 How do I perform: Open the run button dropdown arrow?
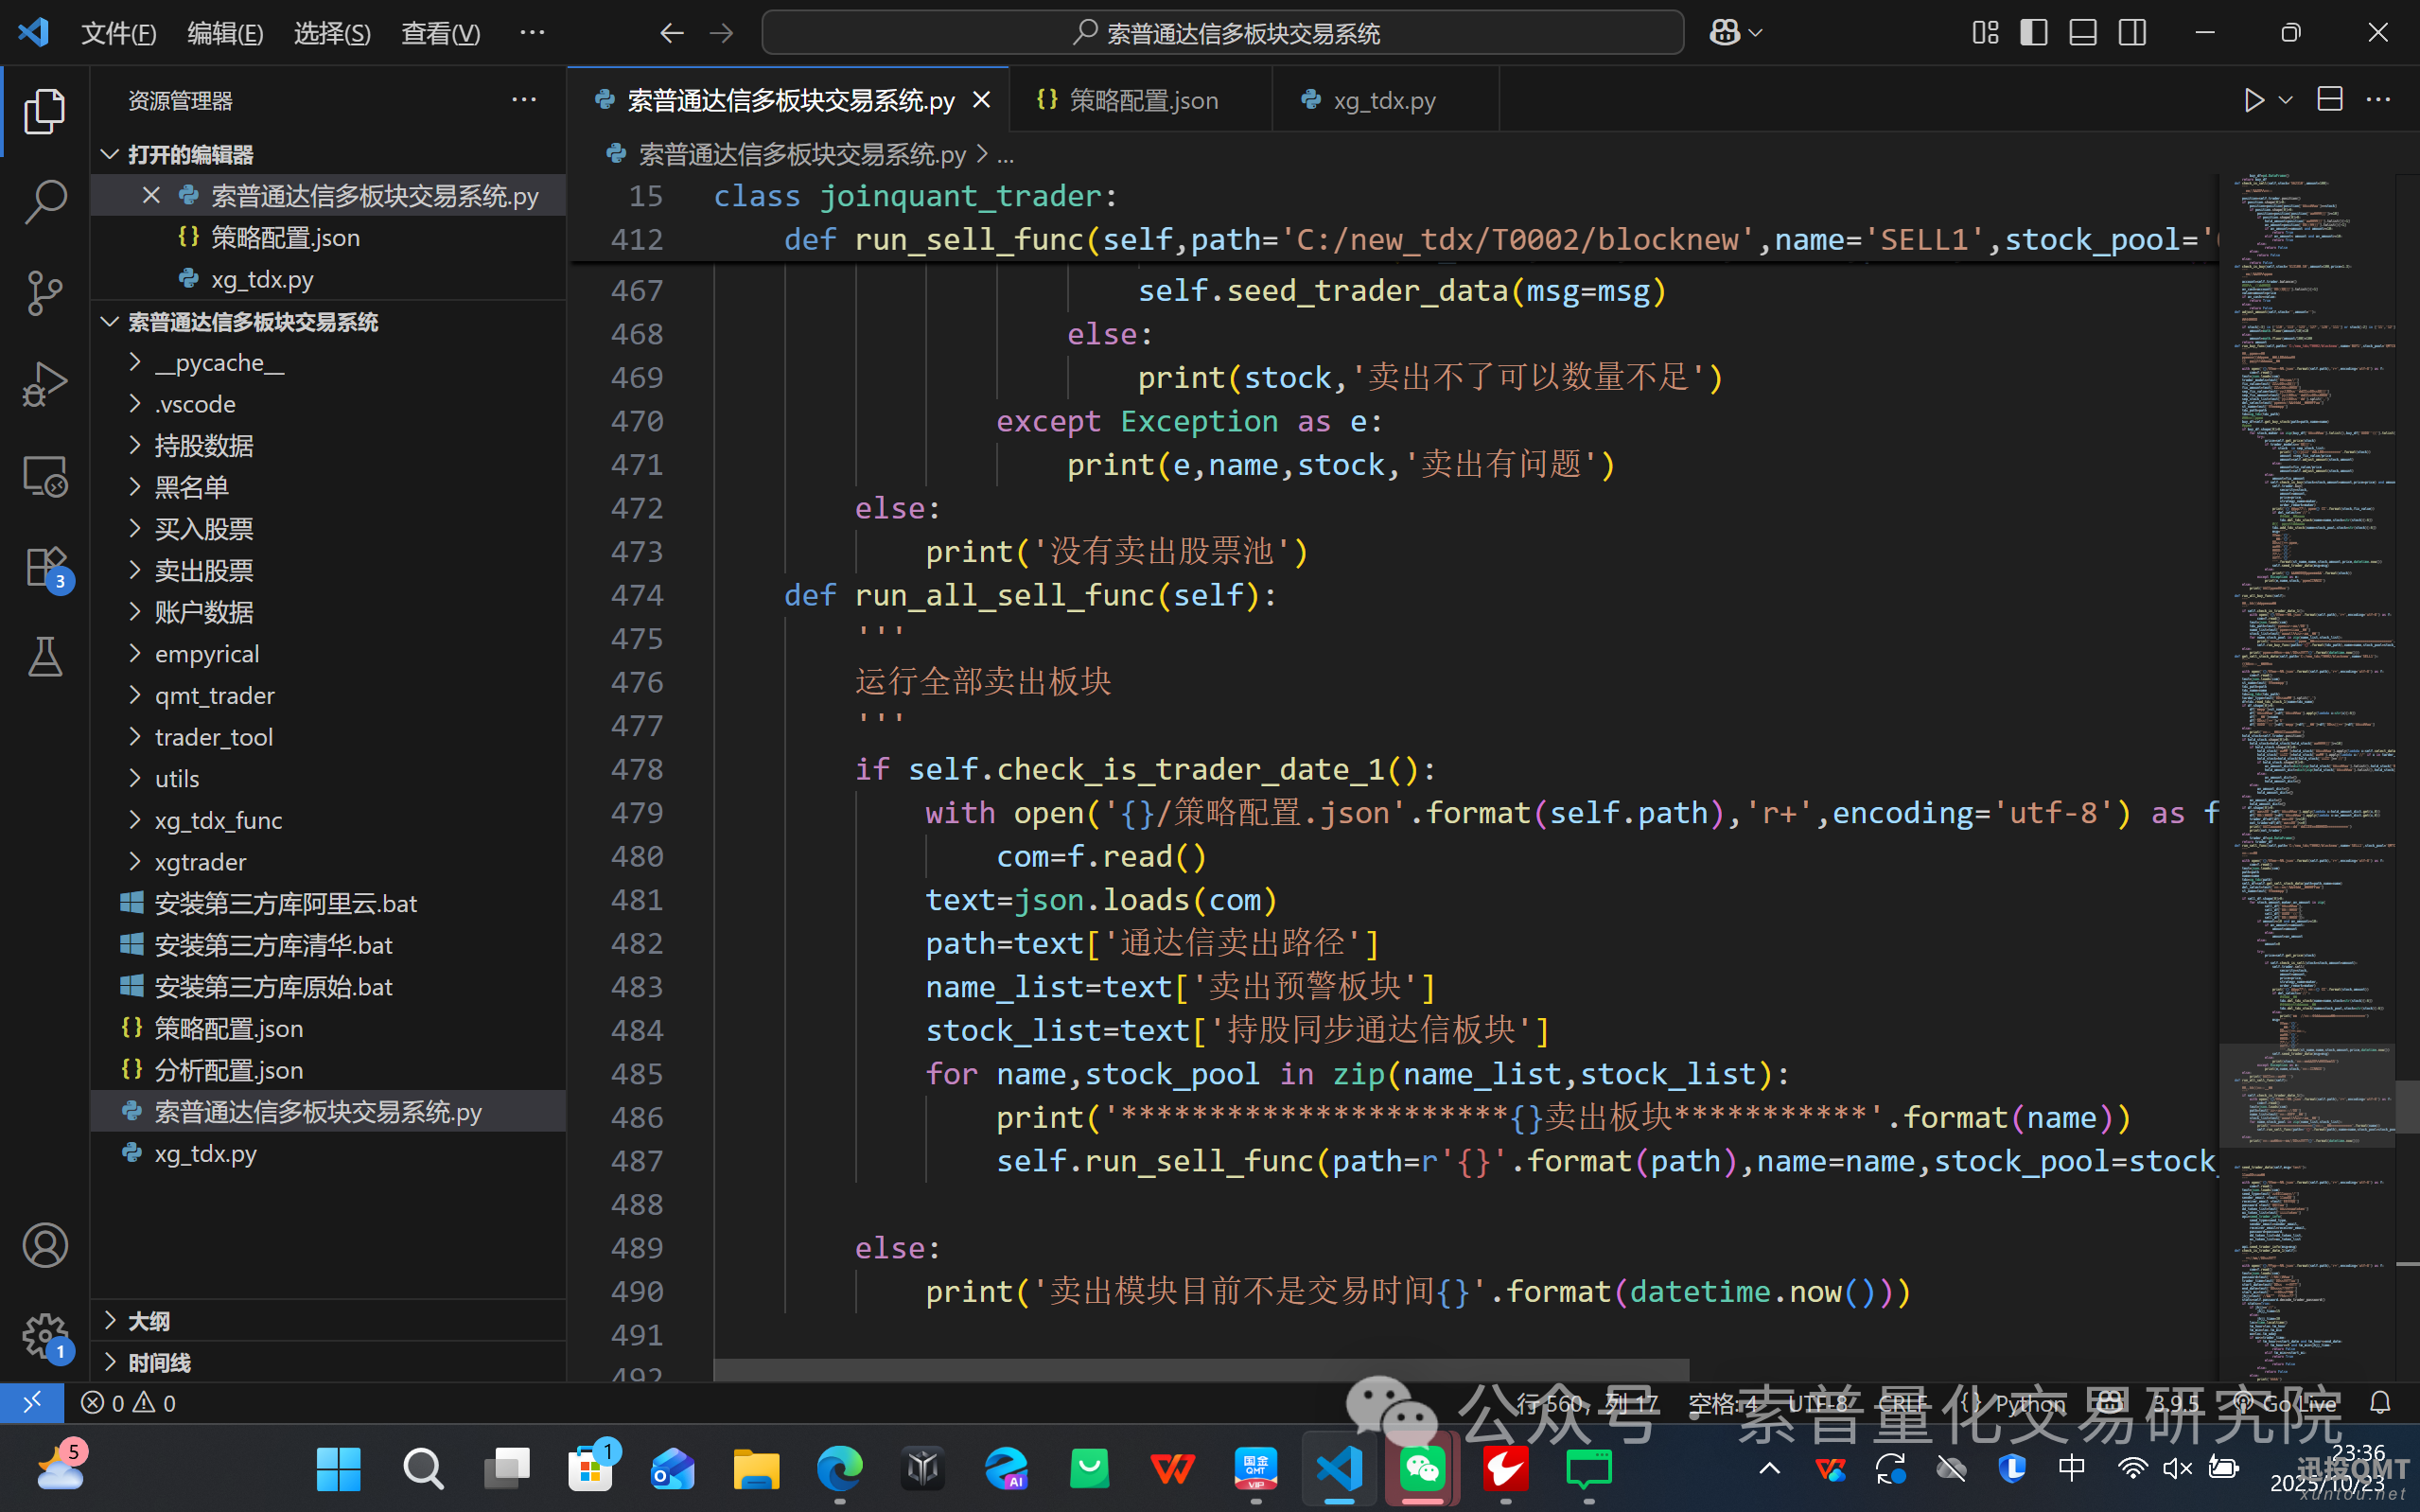point(2285,100)
